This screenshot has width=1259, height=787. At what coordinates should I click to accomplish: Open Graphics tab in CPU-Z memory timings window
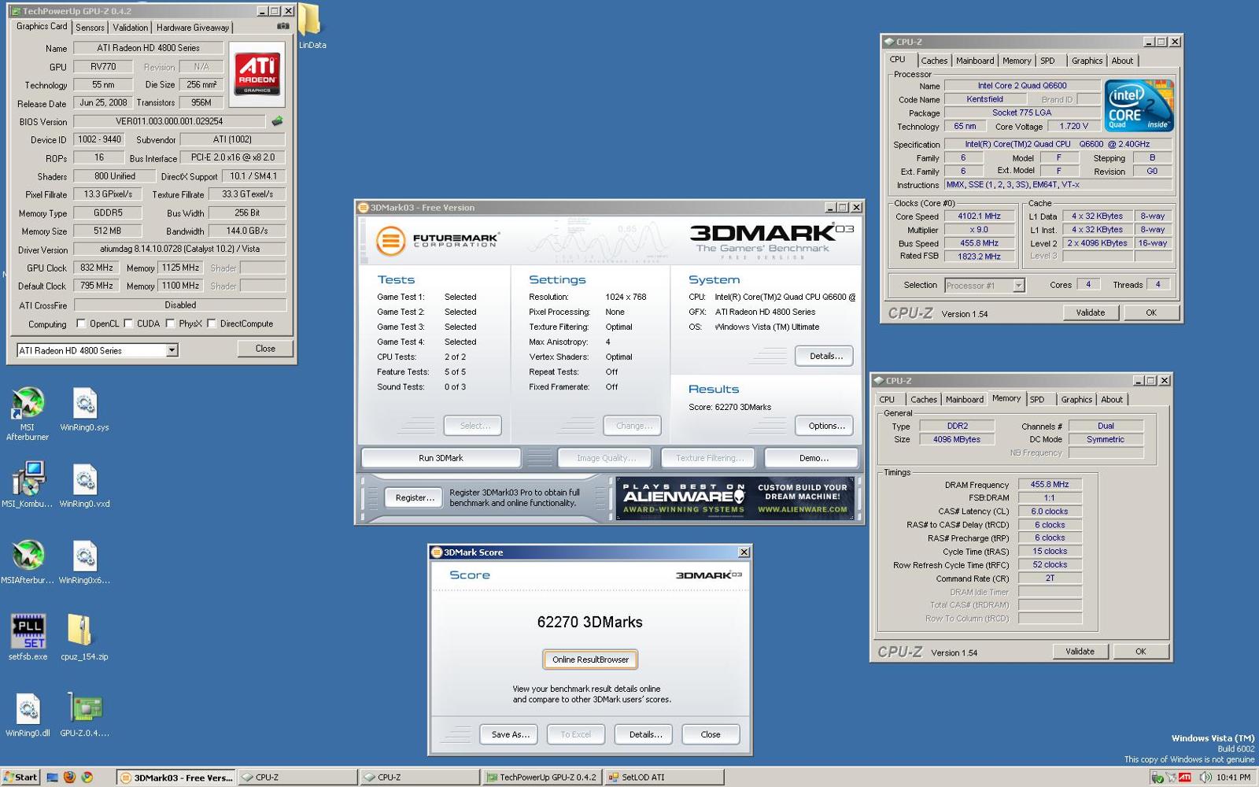[1076, 400]
